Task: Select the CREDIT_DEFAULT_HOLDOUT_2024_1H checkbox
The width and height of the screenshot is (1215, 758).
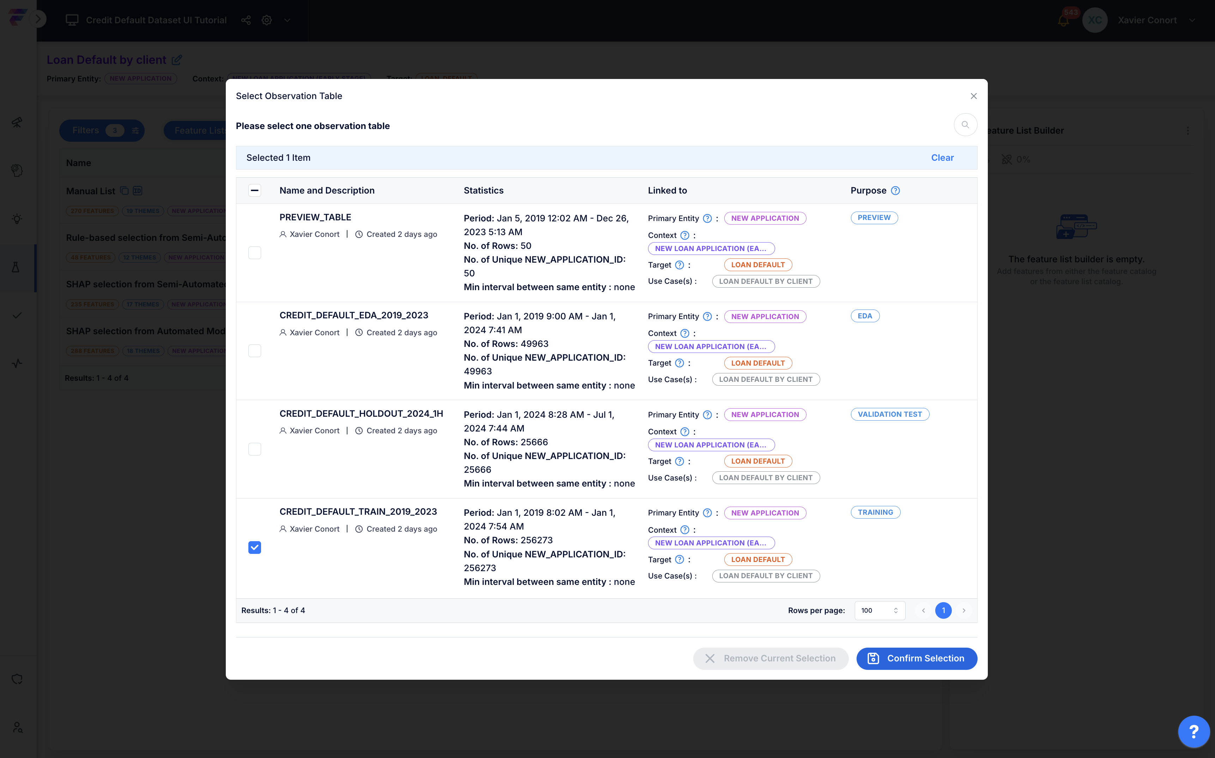Action: click(x=255, y=449)
